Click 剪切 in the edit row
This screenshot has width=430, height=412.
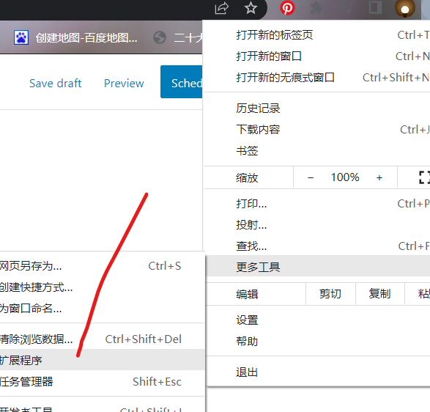pyautogui.click(x=330, y=294)
